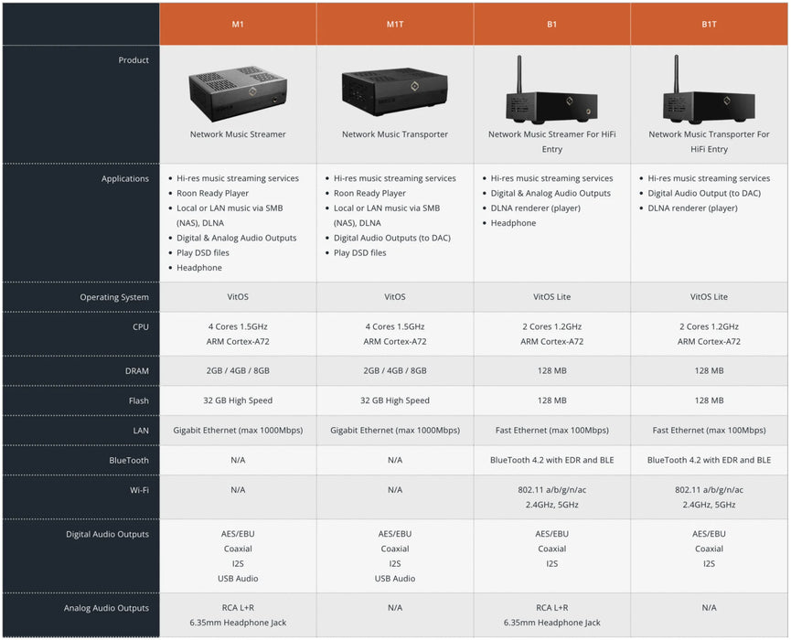The image size is (791, 640).
Task: Click the M1 column header
Action: 238,24
